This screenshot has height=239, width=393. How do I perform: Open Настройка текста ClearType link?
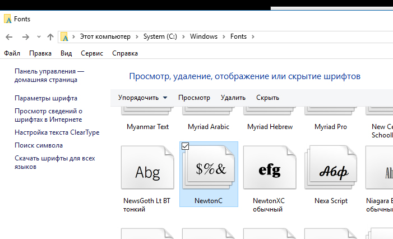click(x=57, y=132)
